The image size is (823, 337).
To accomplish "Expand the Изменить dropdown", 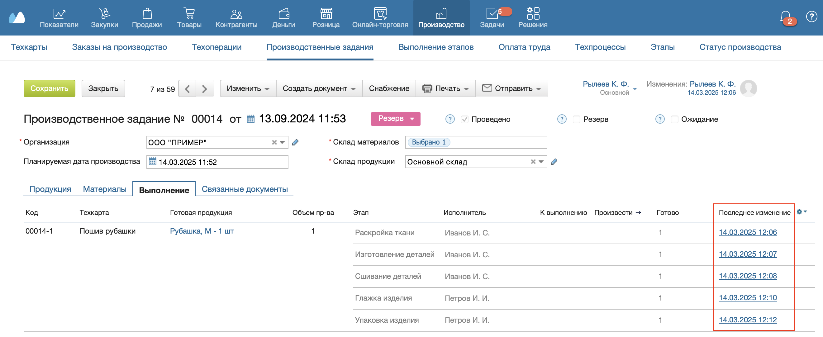I will coord(248,88).
